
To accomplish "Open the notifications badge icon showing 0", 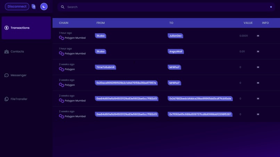I will [x=34, y=7].
